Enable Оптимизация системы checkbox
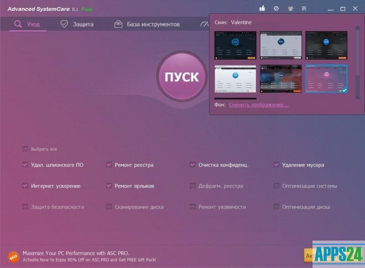Screen dimensions: 365x268 pos(276,186)
